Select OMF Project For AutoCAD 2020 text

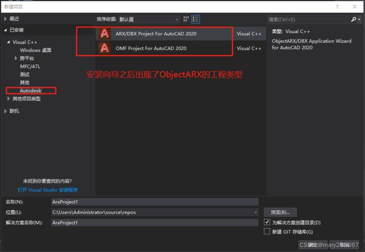tap(151, 49)
